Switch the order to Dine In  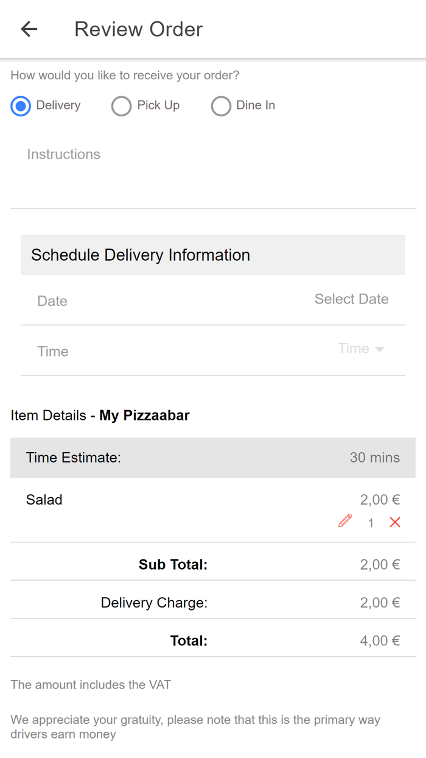click(x=221, y=106)
